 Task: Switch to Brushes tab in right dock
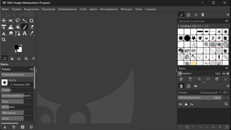pos(181,15)
